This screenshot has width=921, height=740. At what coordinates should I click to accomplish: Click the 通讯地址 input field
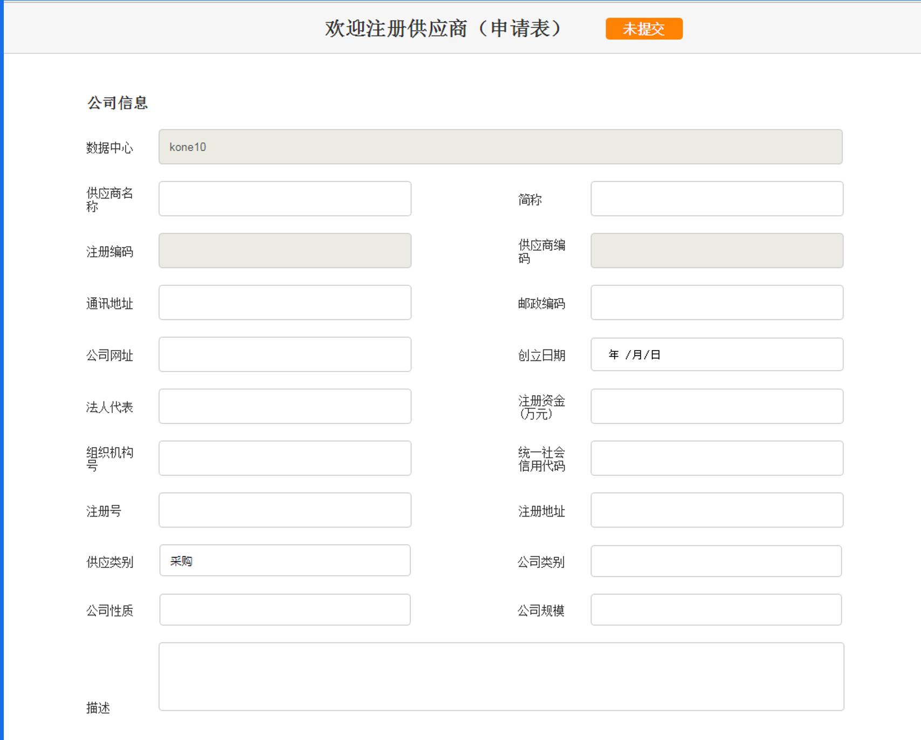[285, 303]
